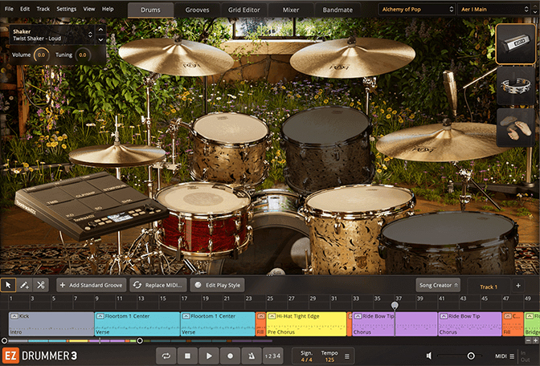The height and width of the screenshot is (366, 540).
Task: Open the Help menu
Action: pos(108,9)
